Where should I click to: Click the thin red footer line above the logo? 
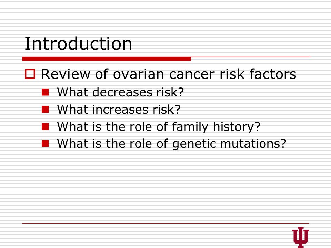166,223
